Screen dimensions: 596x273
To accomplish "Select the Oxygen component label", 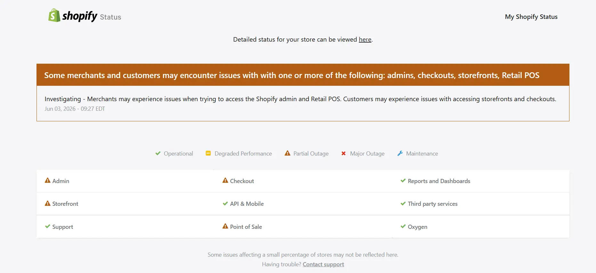I will point(417,227).
